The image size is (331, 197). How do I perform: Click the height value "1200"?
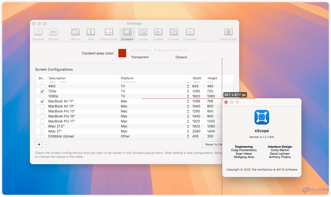click(211, 121)
